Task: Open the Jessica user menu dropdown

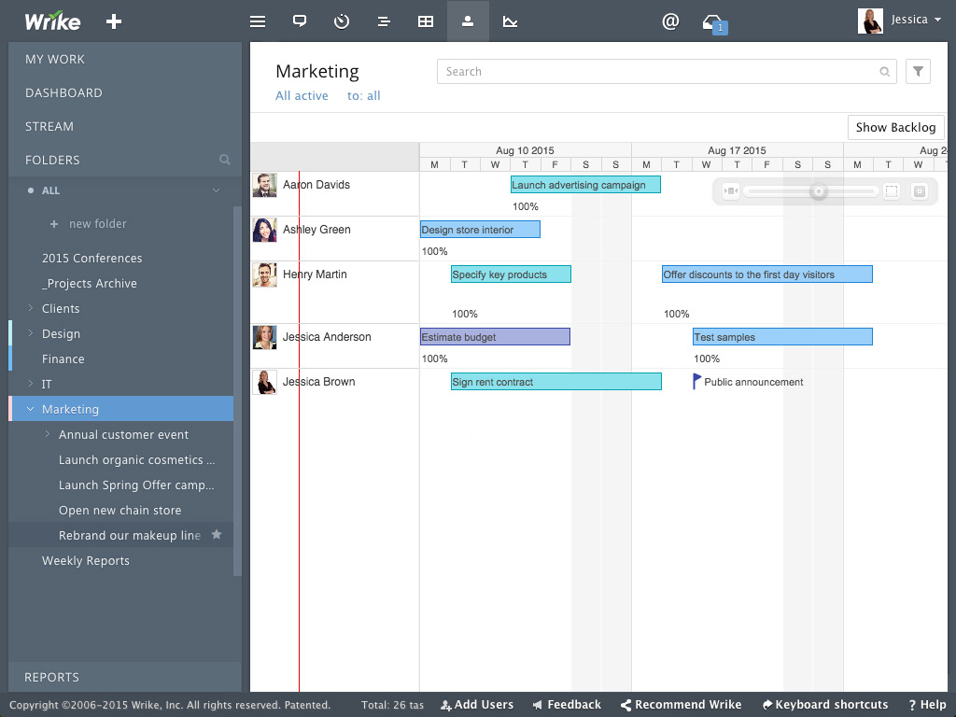Action: [x=900, y=21]
